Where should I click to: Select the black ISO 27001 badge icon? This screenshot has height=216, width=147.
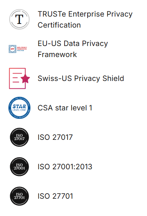pos(19,167)
